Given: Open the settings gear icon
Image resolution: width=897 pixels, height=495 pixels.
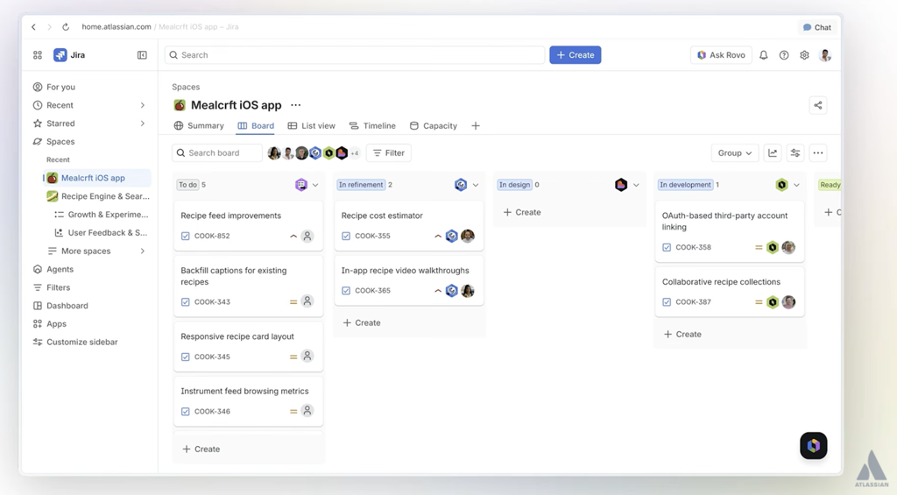Looking at the screenshot, I should point(804,55).
